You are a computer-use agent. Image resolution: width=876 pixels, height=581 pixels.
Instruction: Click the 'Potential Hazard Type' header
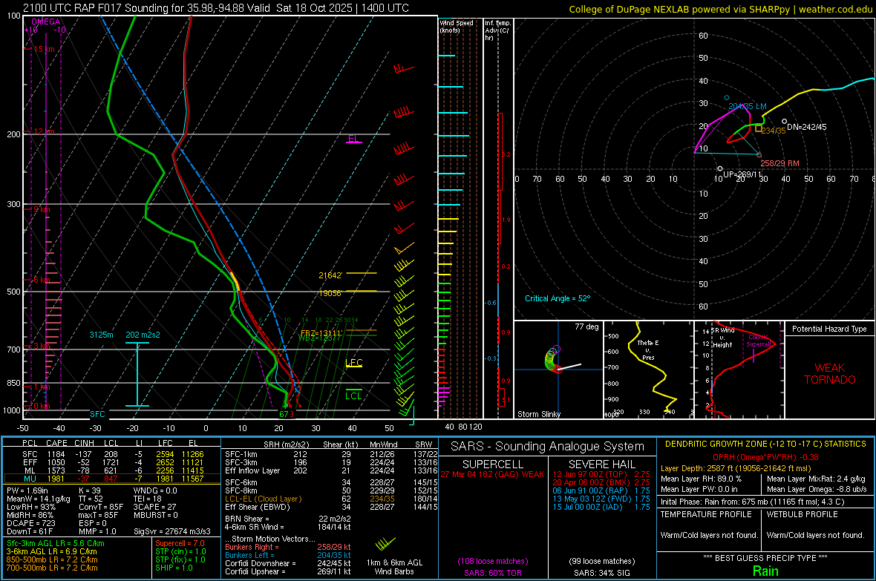point(829,329)
